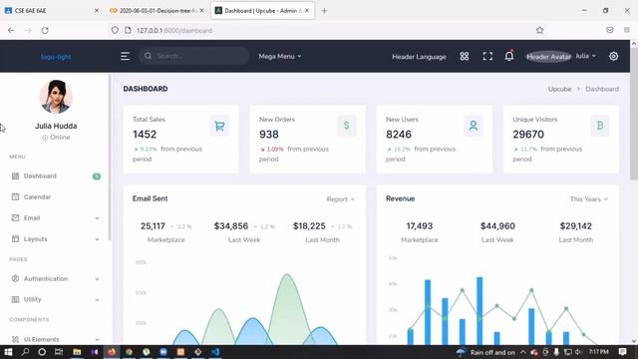Click the Dashboard badge count
638x359 pixels.
point(97,177)
